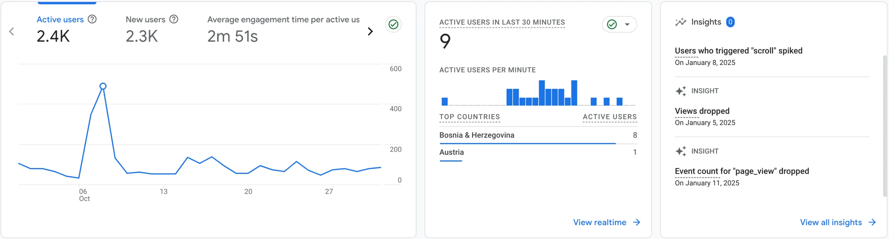Open the 'Users who triggered scroll spiked' insight
Viewport: 889px width, 239px height.
738,51
